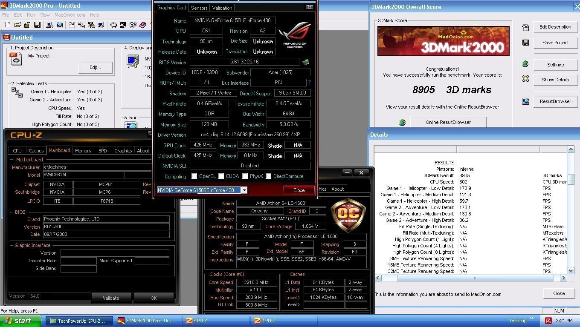Switch to the GPU-Z Sensors tab
Image resolution: width=580 pixels, height=327 pixels.
[x=199, y=8]
